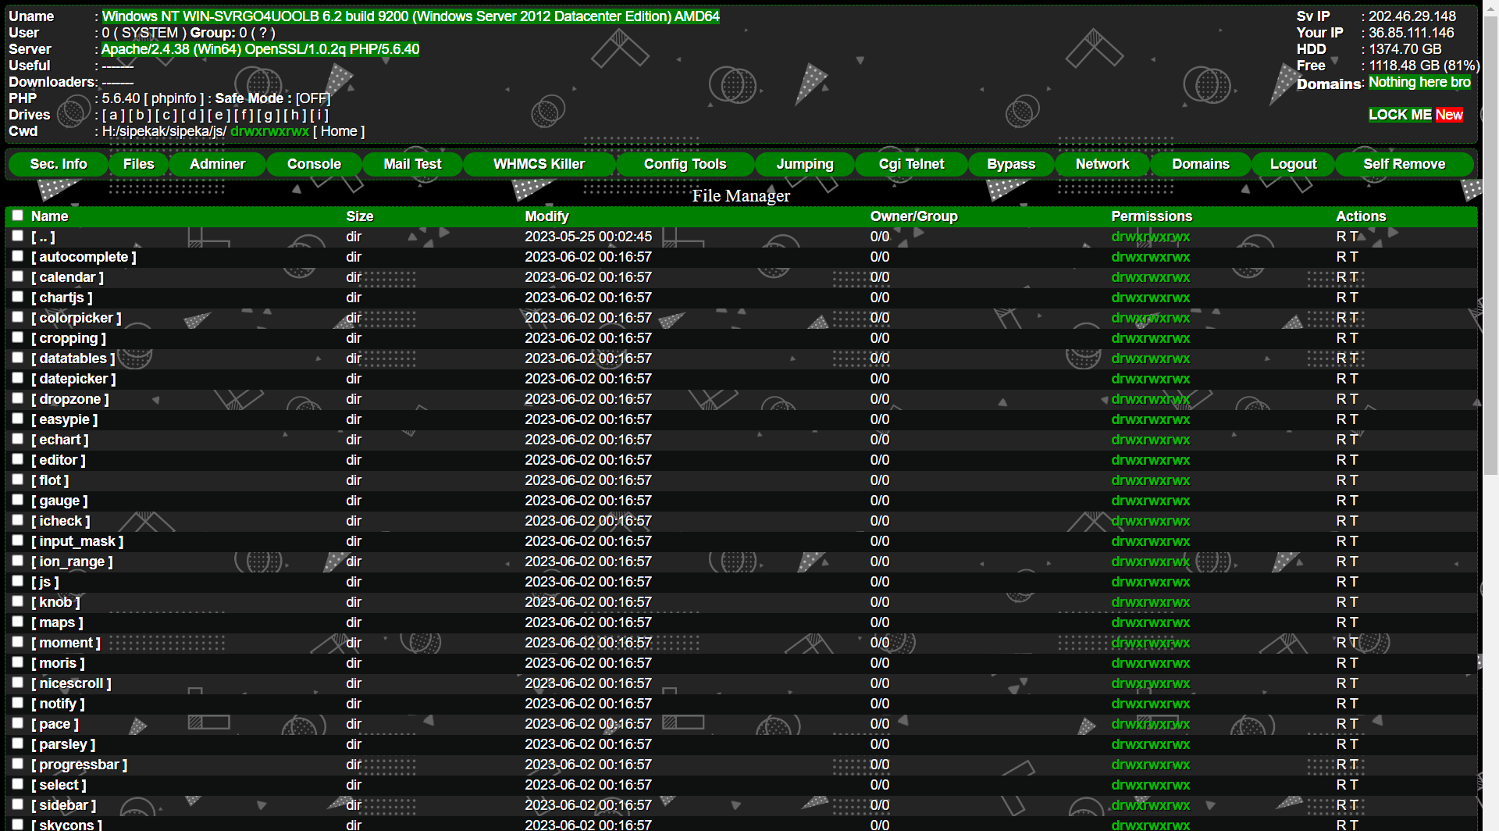Image resolution: width=1499 pixels, height=831 pixels.
Task: Open the echart folder
Action: pyautogui.click(x=60, y=440)
